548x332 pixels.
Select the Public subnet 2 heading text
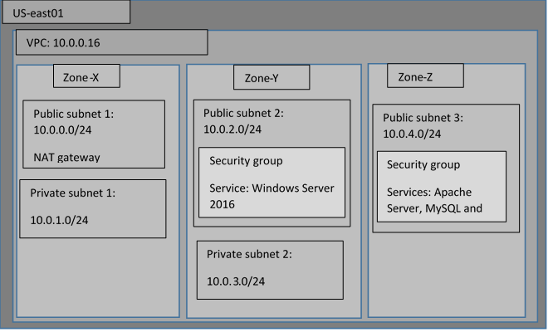tap(249, 114)
